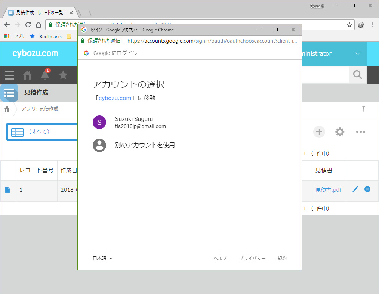Click the search magnifier icon
This screenshot has height=294, width=379.
point(357,75)
